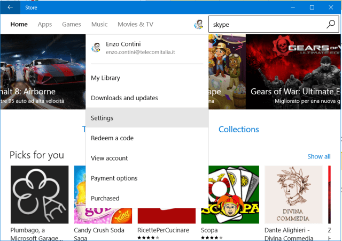Click Payment options in the menu
Screen dimensions: 342x241
[x=147, y=178]
